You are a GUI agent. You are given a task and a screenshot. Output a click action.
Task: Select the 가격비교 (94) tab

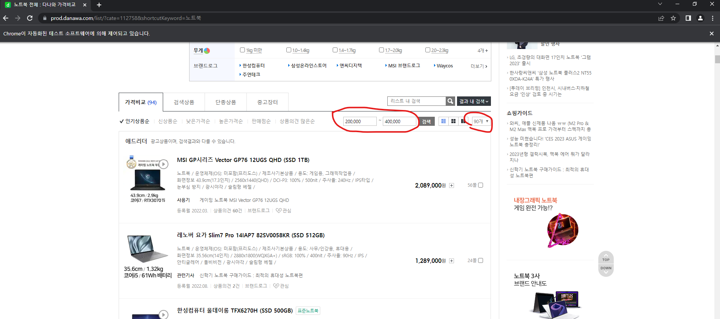pyautogui.click(x=141, y=102)
